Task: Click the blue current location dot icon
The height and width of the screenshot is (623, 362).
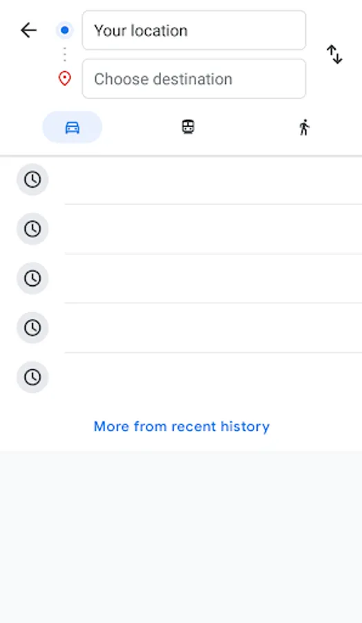Action: point(65,30)
